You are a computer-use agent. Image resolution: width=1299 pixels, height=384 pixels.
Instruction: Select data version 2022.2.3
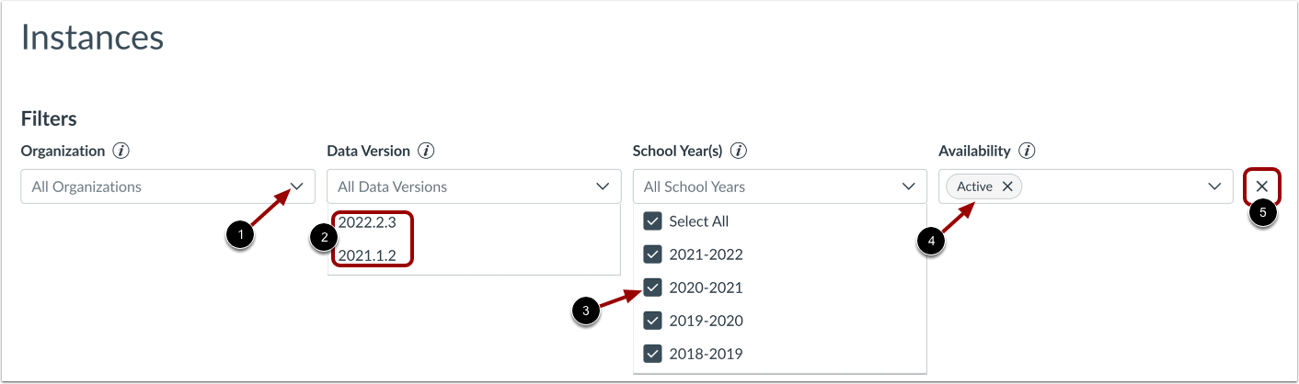click(367, 222)
